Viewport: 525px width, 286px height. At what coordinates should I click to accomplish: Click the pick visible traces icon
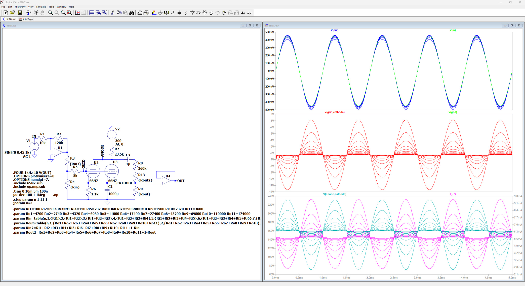click(x=77, y=13)
